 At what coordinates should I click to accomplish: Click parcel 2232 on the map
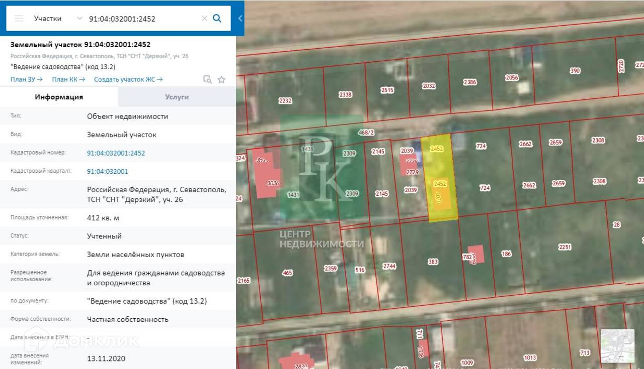tap(285, 101)
